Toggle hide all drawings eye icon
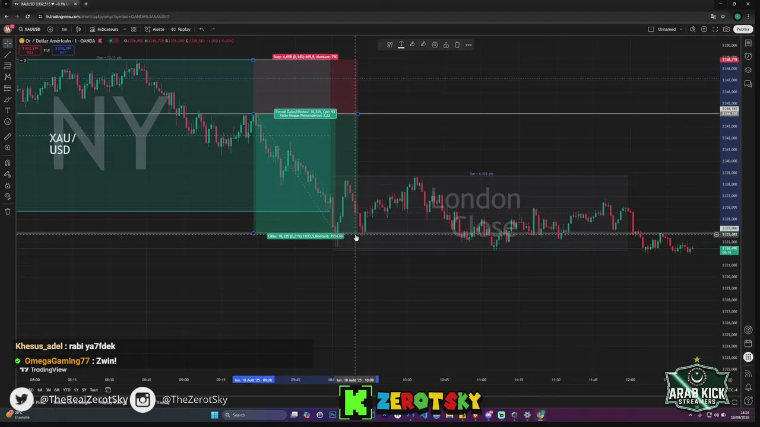The width and height of the screenshot is (760, 427). (x=8, y=196)
